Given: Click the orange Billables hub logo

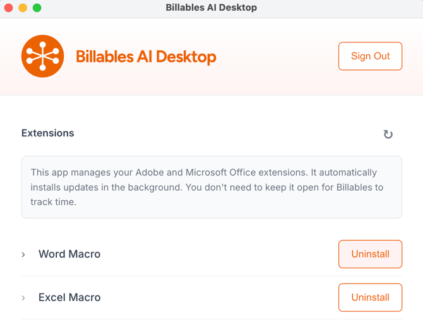Looking at the screenshot, I should coord(43,56).
